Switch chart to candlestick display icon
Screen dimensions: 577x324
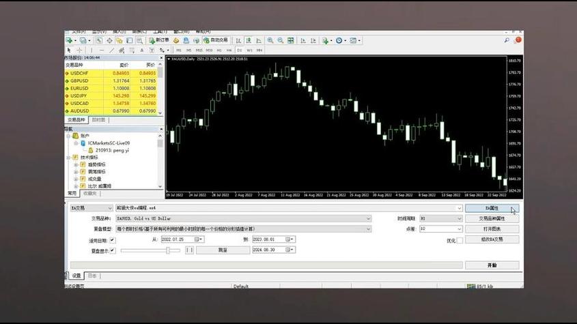pos(249,41)
